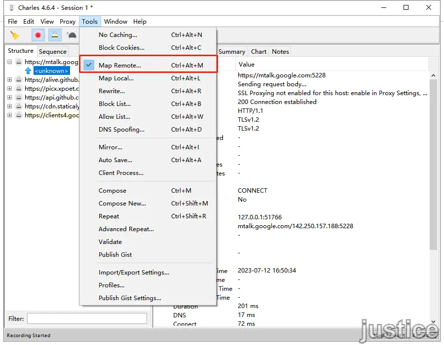The width and height of the screenshot is (444, 345).
Task: Click the blue upload arrow icon by <unknown>
Action: [28, 70]
